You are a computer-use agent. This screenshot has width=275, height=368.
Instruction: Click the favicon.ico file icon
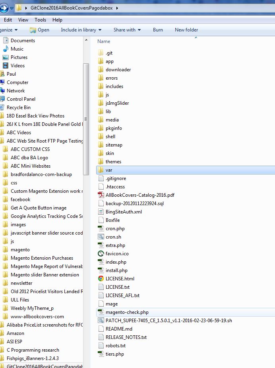click(101, 253)
